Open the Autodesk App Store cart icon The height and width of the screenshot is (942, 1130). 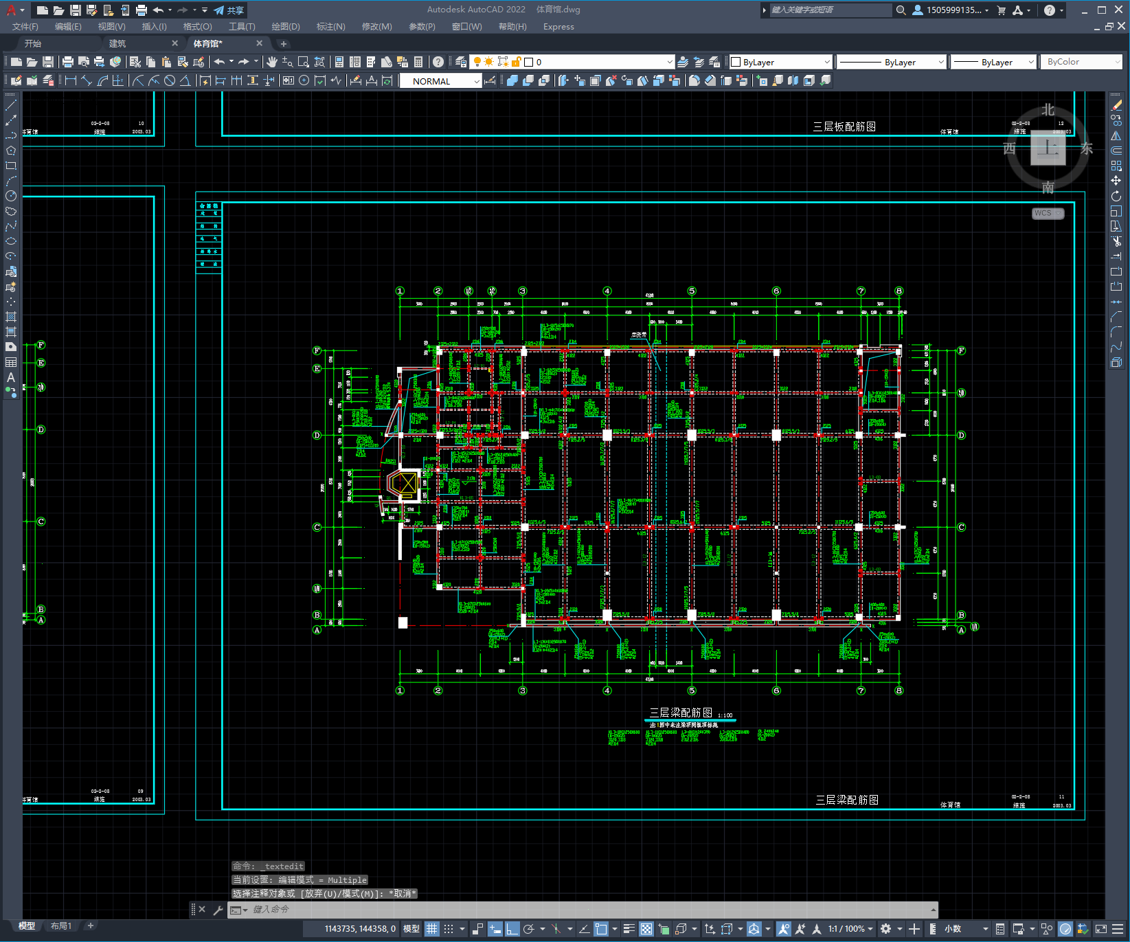point(1002,10)
